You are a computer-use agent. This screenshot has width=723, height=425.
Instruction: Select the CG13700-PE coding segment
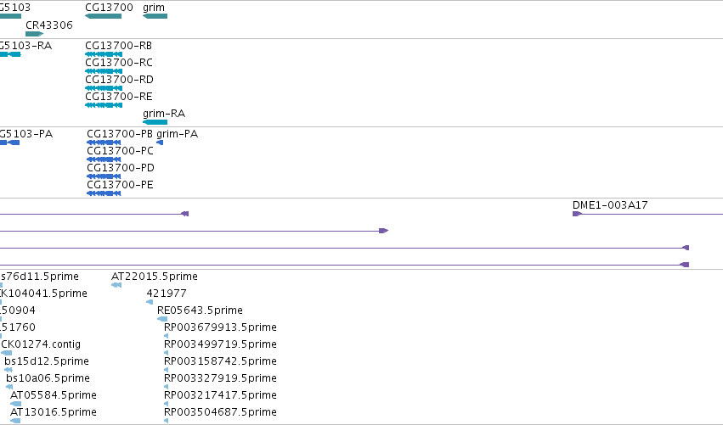coord(104,193)
